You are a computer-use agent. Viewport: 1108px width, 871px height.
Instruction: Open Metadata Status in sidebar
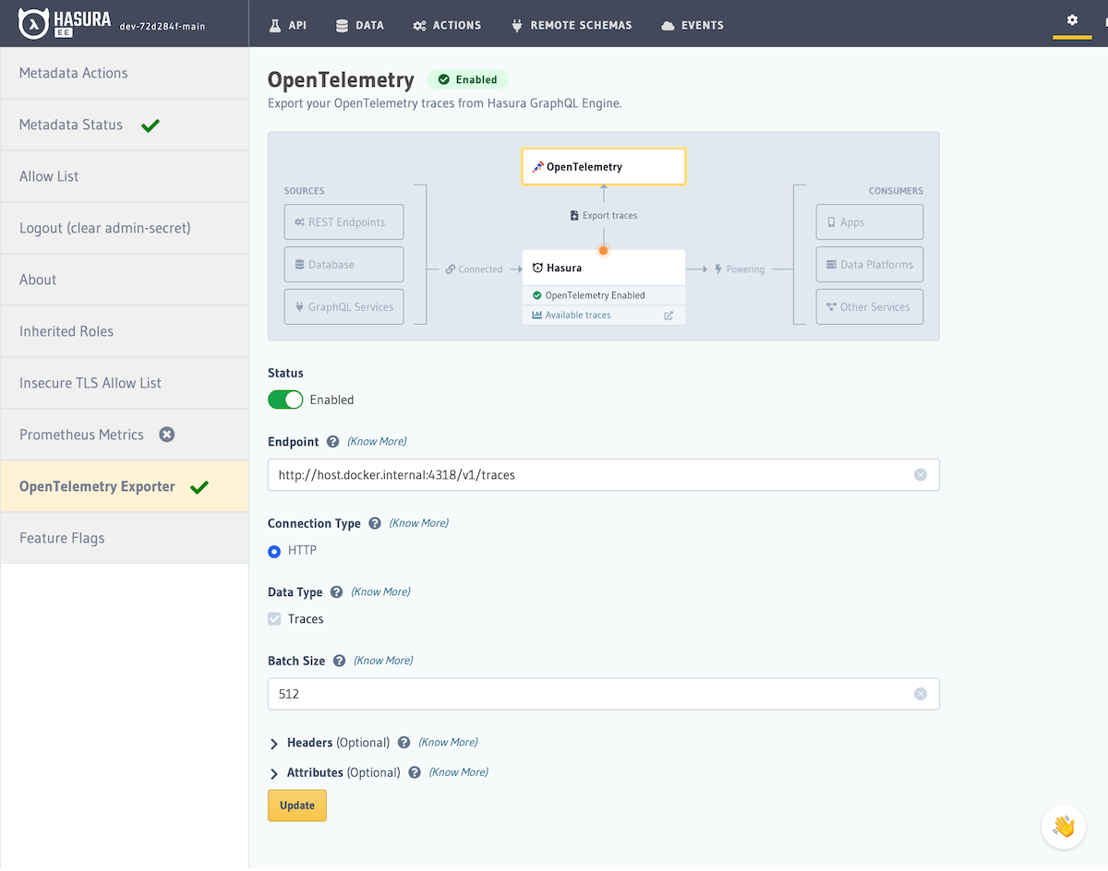pyautogui.click(x=125, y=125)
